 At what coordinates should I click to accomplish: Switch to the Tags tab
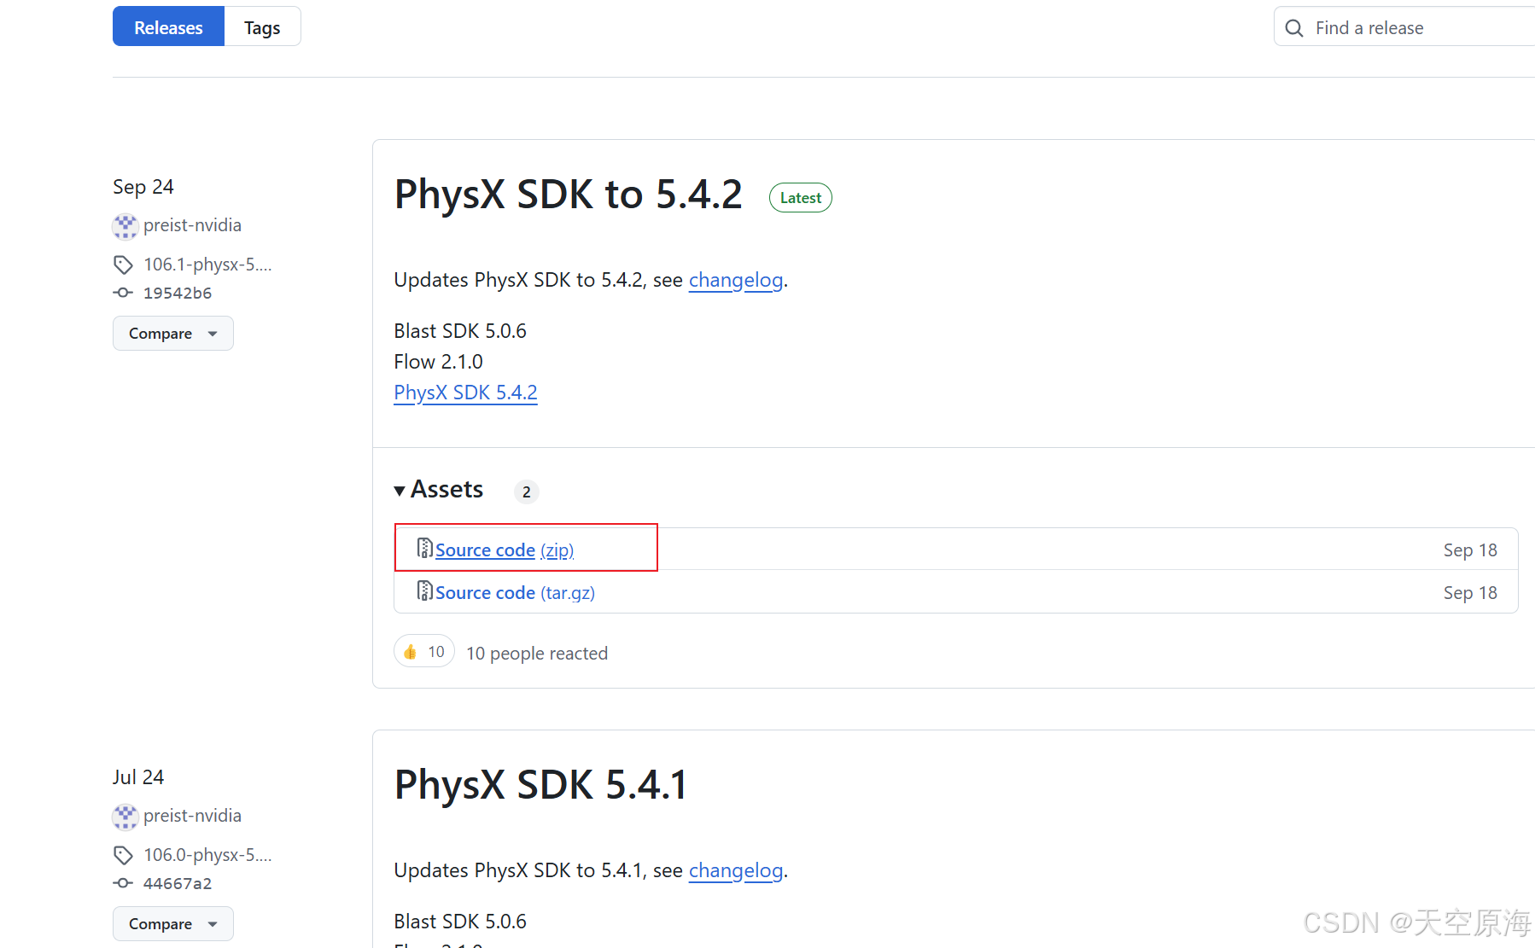tap(262, 27)
